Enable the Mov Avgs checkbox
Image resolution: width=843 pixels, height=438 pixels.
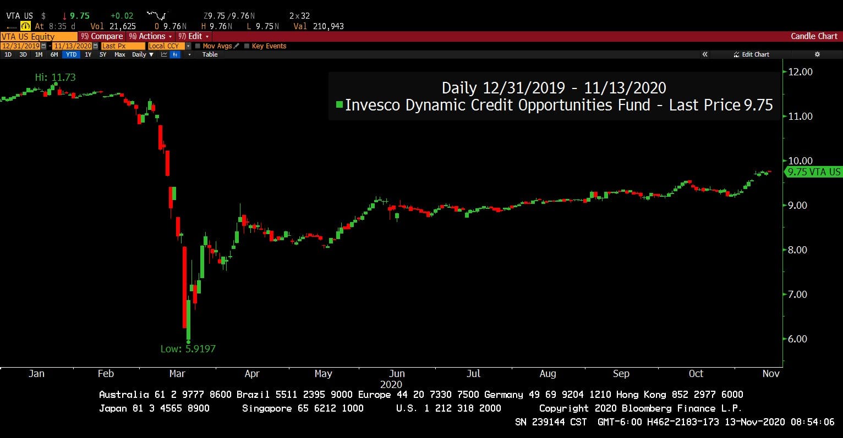198,46
